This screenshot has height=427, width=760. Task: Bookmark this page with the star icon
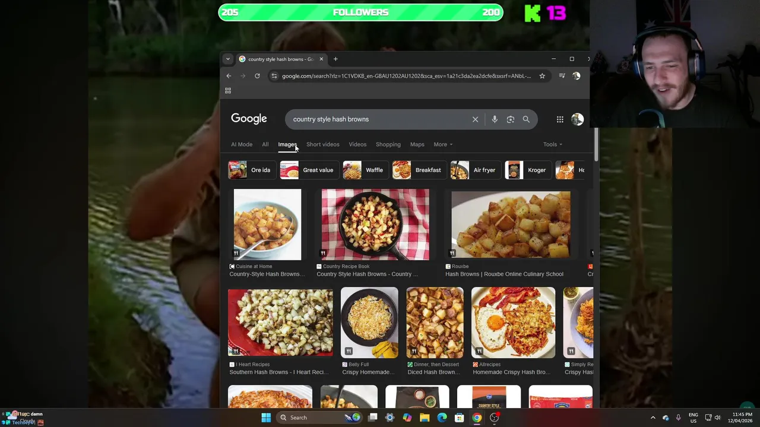(x=542, y=76)
